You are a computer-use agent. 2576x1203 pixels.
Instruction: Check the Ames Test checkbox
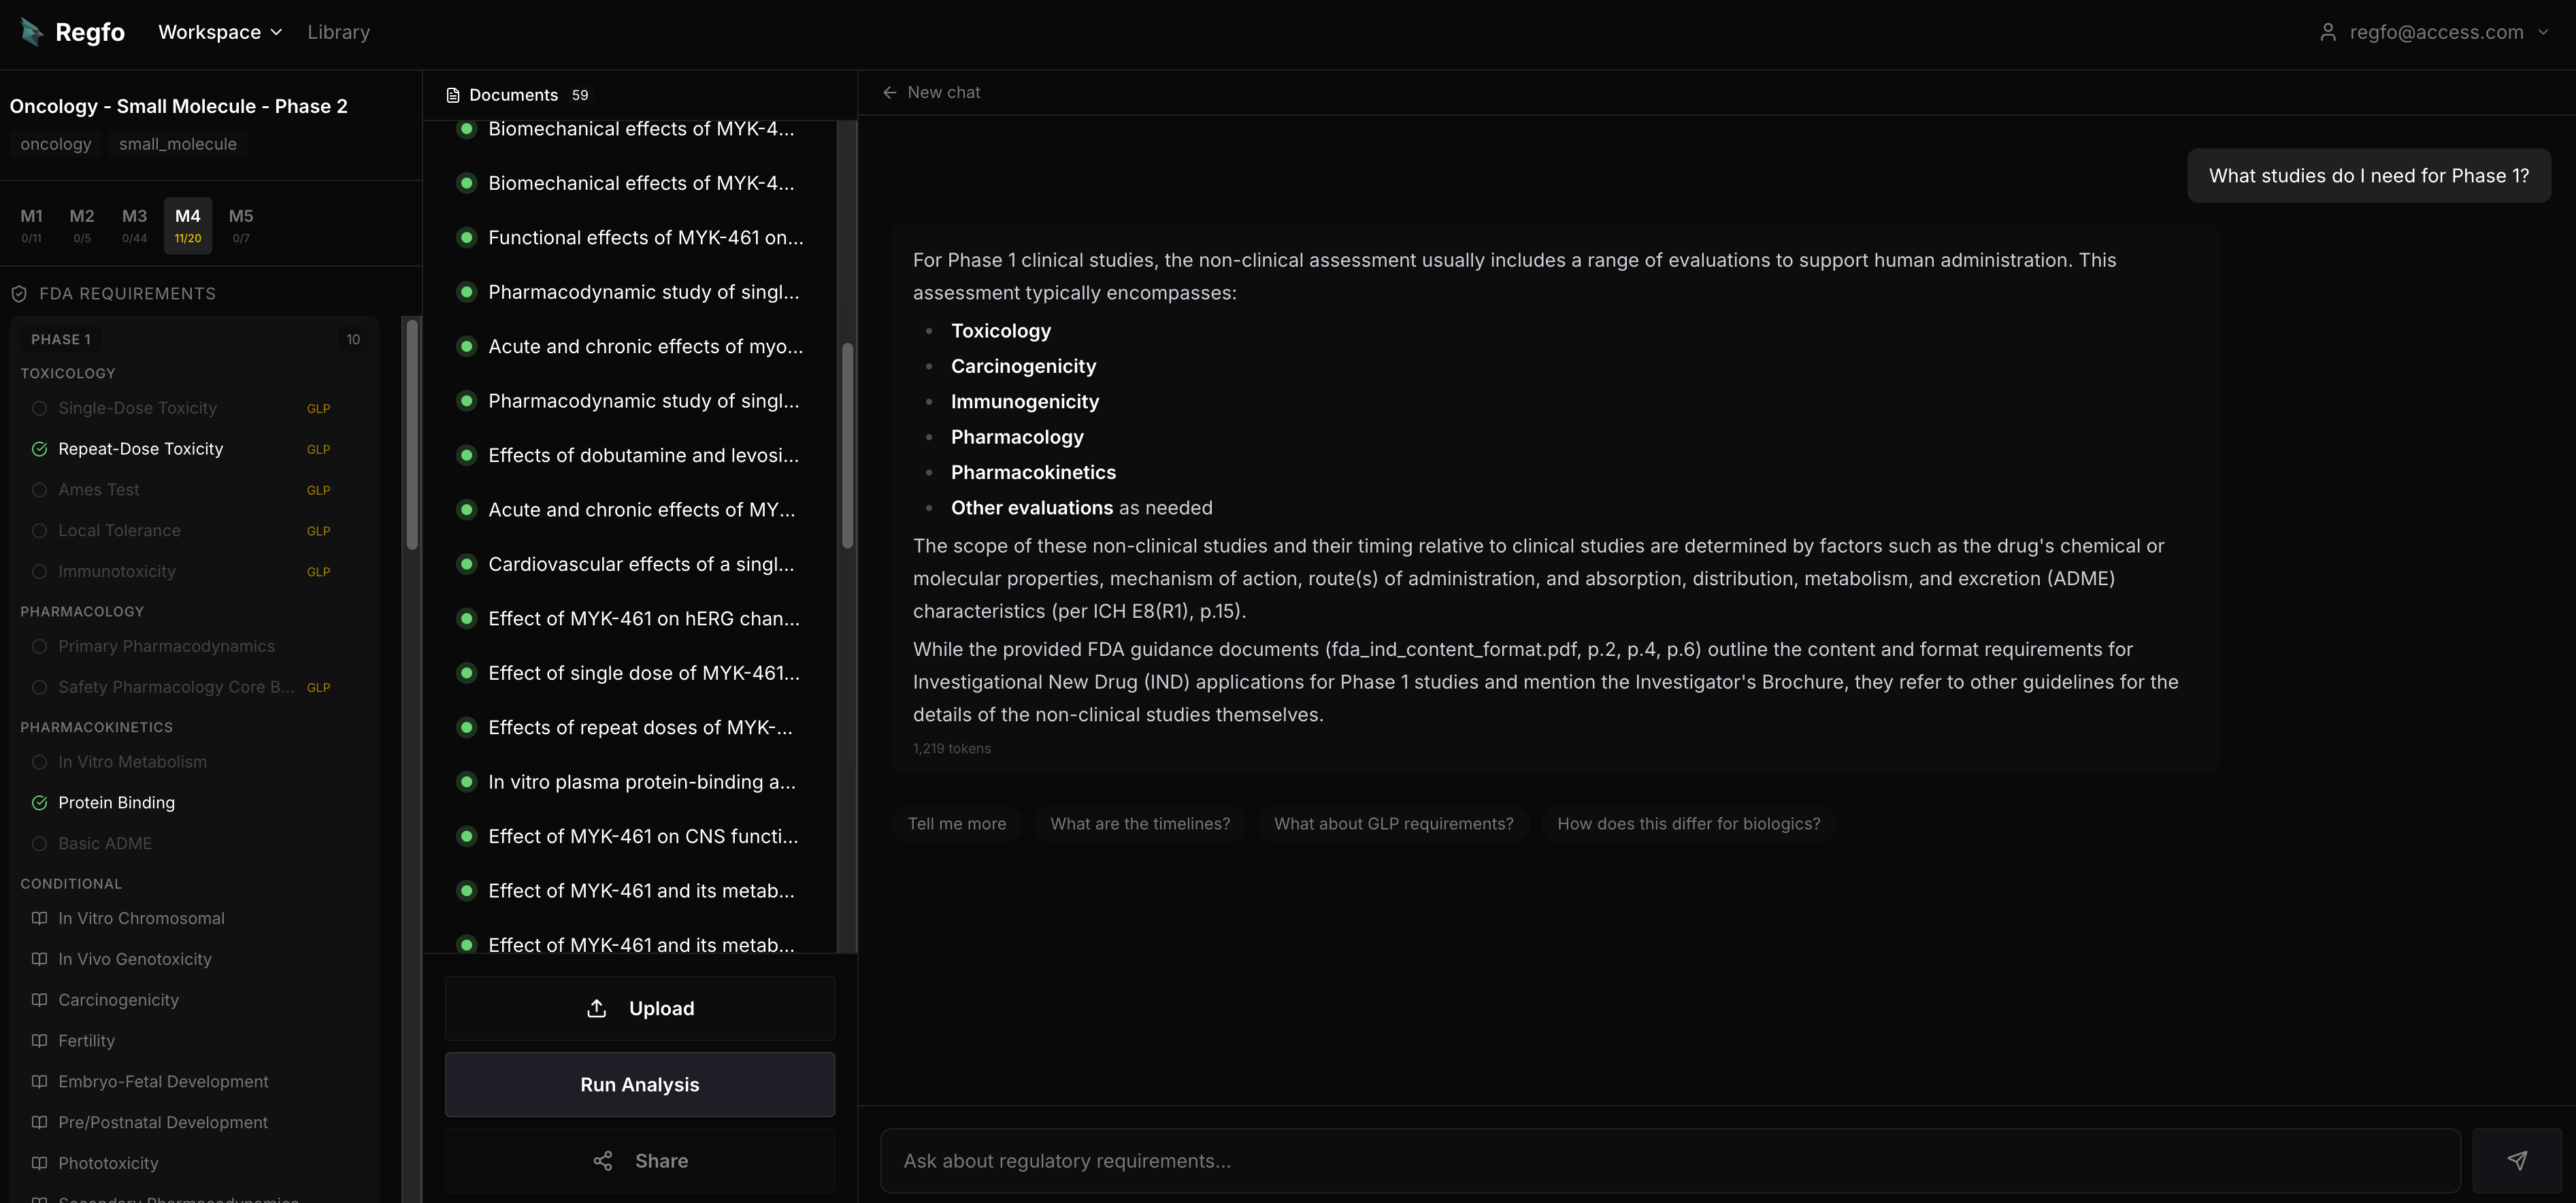(39, 490)
